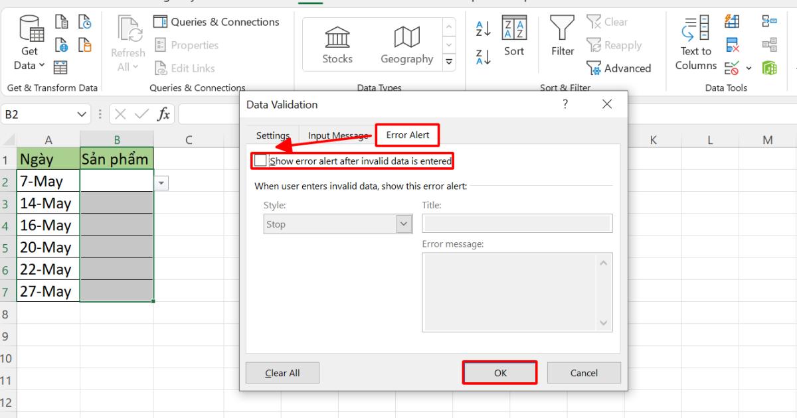This screenshot has height=418, width=797.
Task: Click the Refresh All icon
Action: coord(128,29)
